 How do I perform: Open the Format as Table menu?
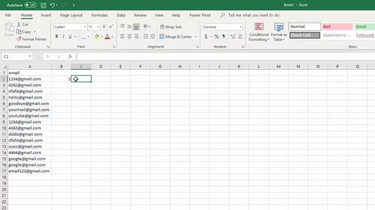[279, 32]
